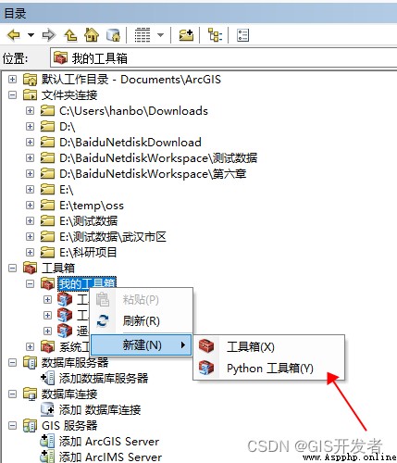
Task: Toggle the contents tree panel icon
Action: tap(215, 35)
